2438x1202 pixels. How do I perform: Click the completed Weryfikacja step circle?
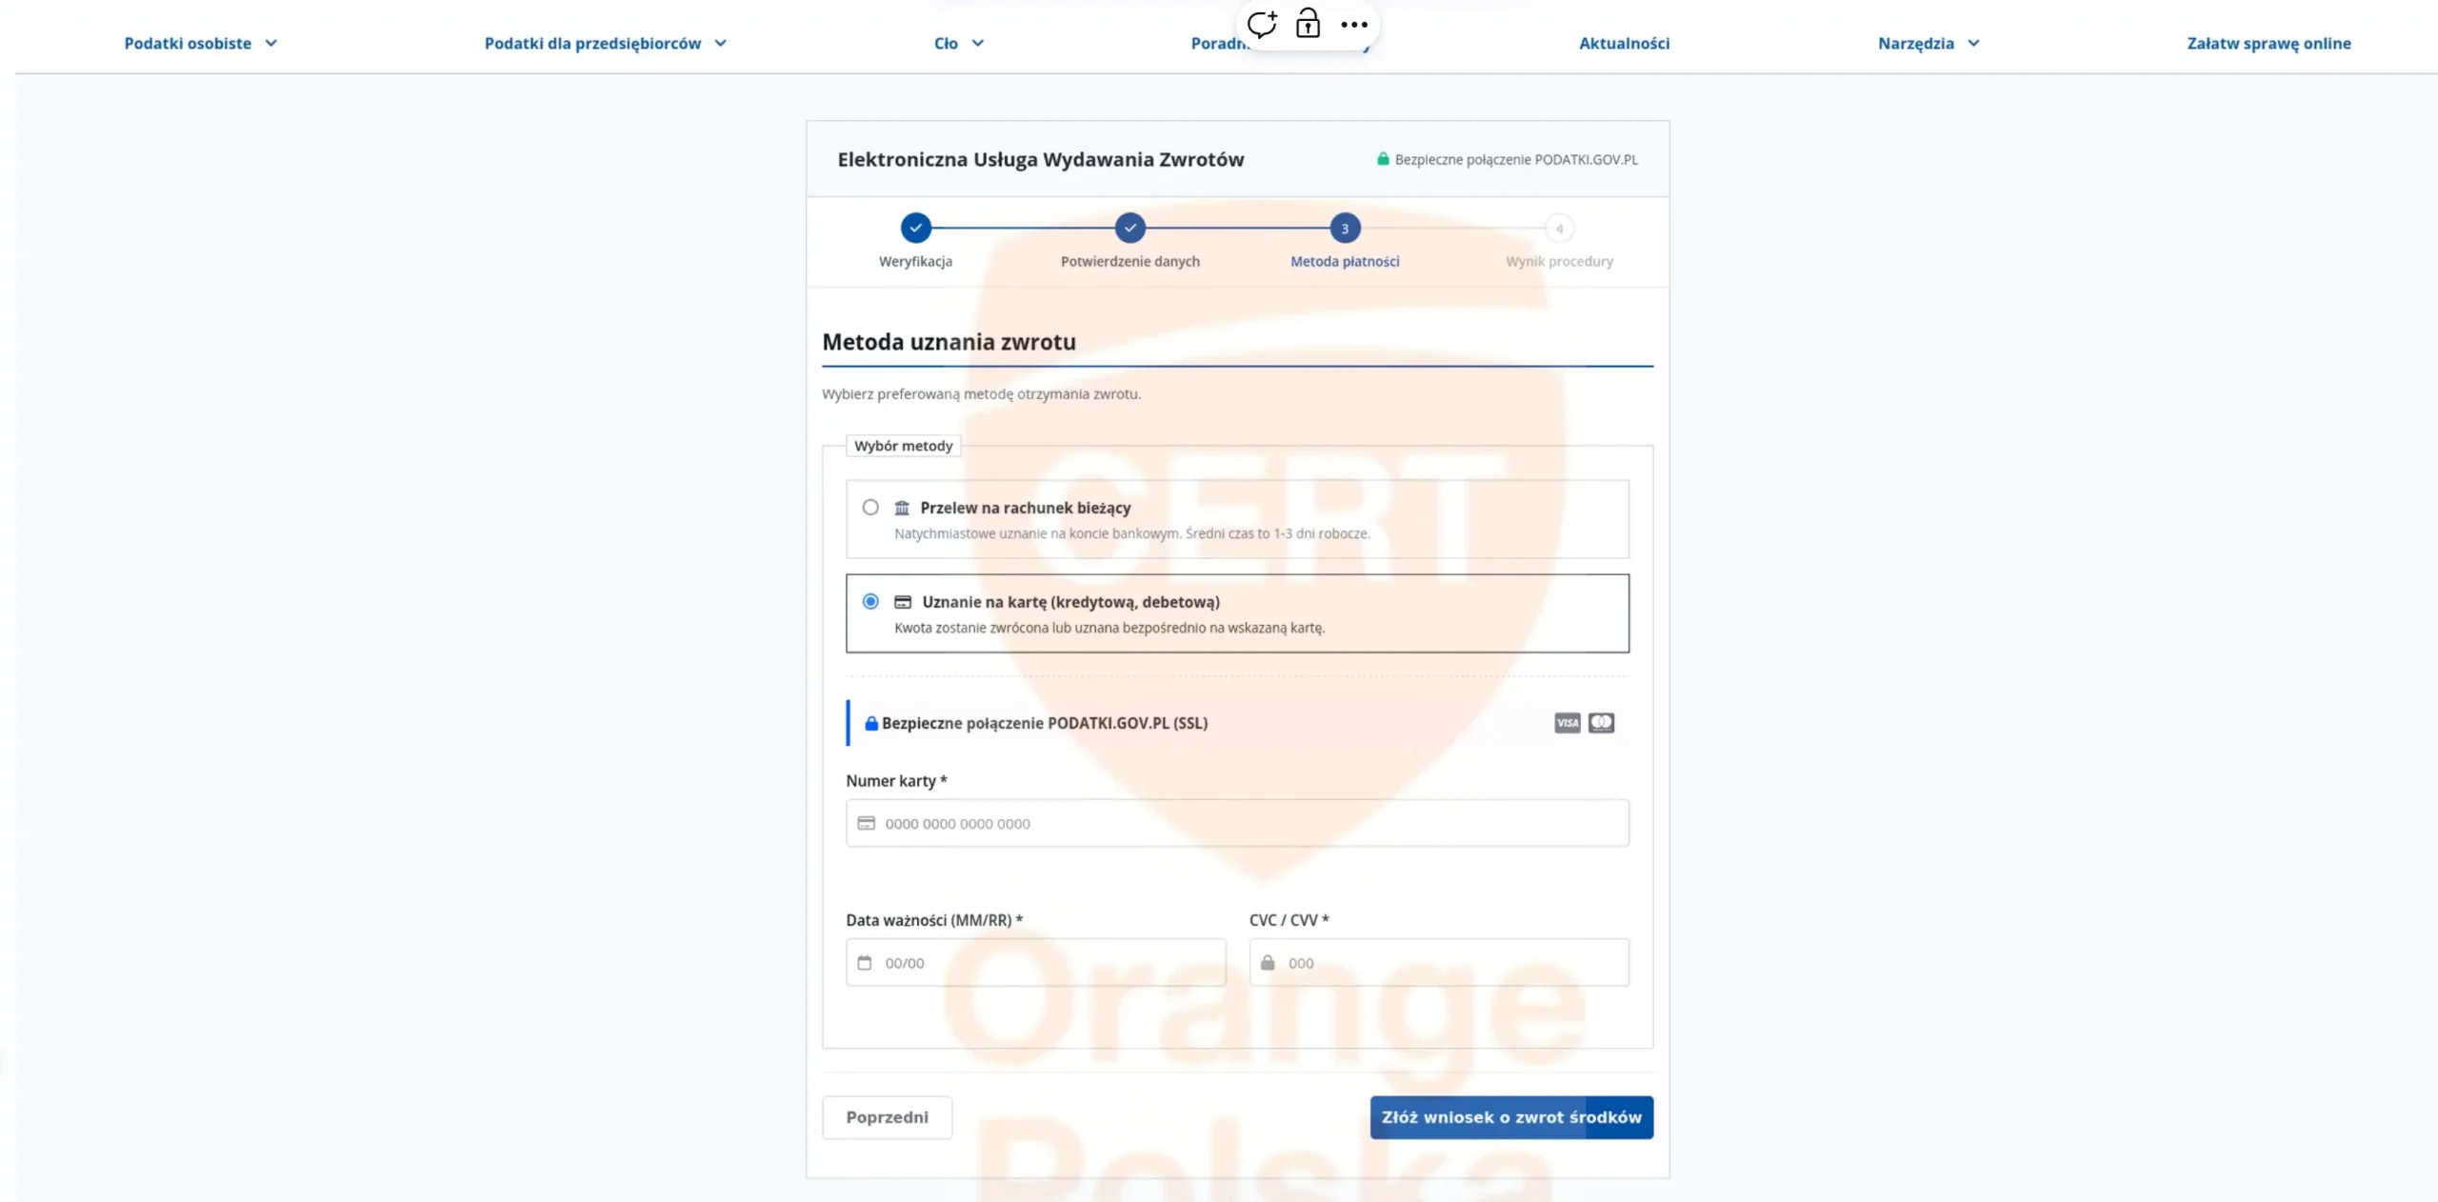(x=915, y=229)
